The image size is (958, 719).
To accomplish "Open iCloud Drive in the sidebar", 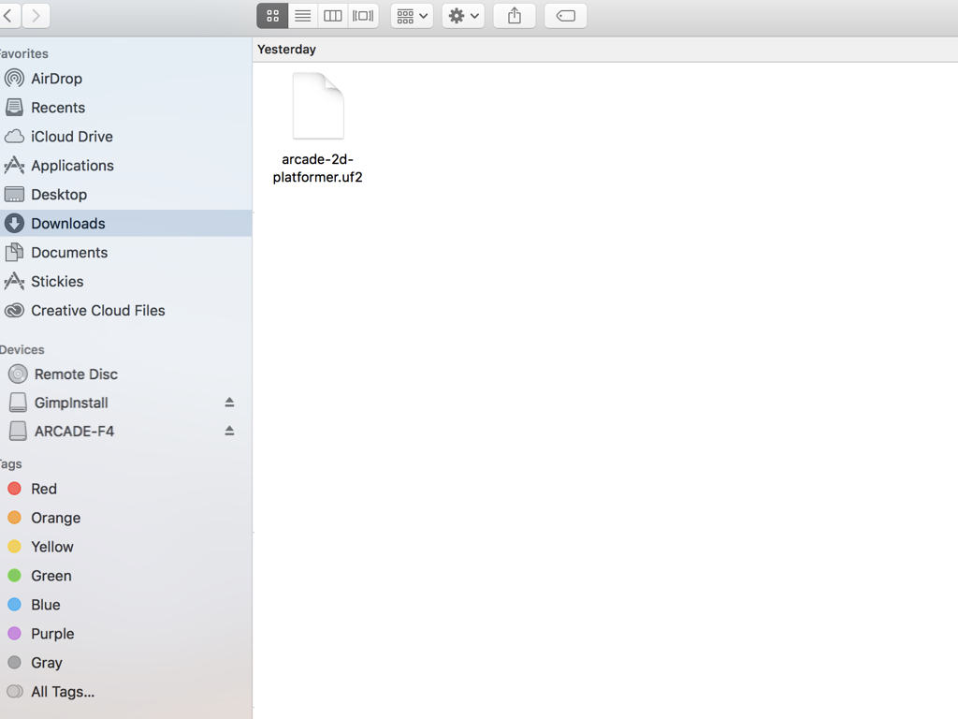I will (x=126, y=137).
